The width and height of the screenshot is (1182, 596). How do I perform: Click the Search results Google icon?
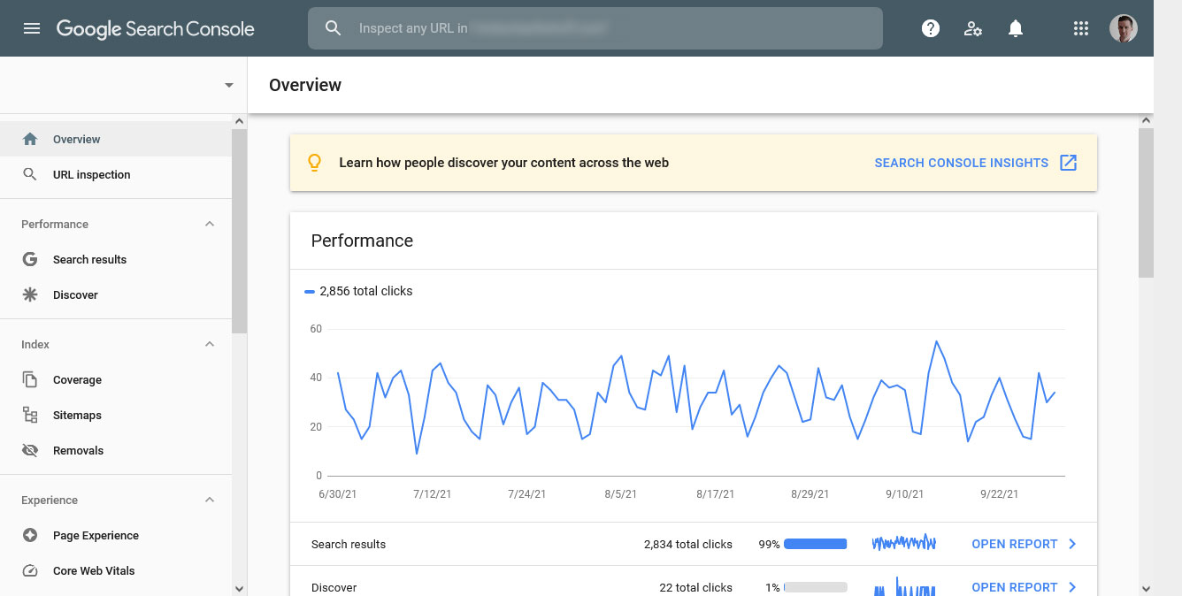point(30,259)
